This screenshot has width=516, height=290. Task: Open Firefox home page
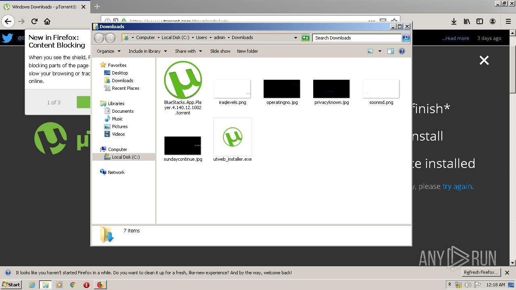pos(47,21)
